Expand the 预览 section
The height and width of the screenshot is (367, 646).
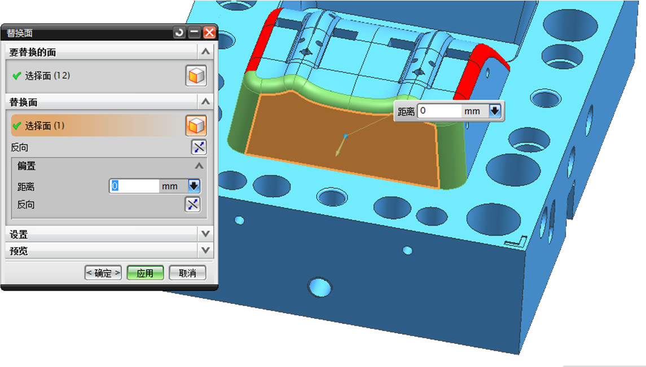pos(205,250)
